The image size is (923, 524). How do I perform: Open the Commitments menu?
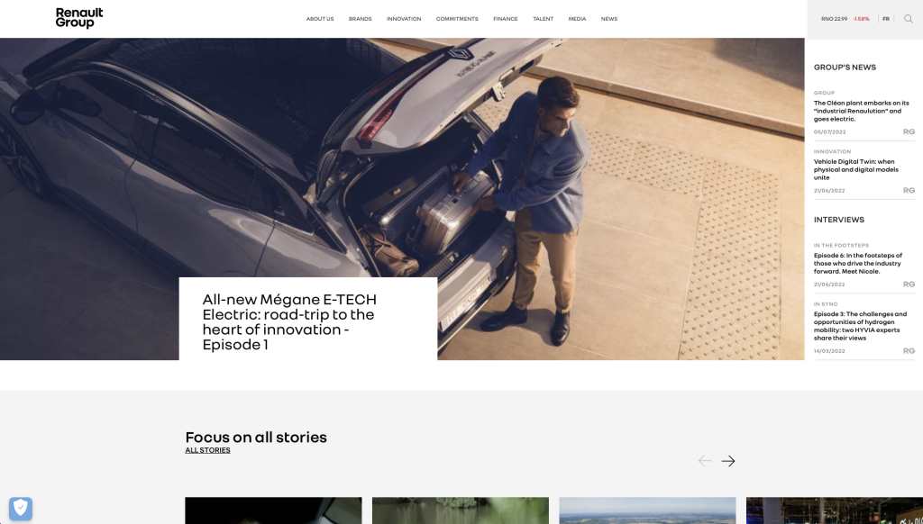pyautogui.click(x=457, y=19)
